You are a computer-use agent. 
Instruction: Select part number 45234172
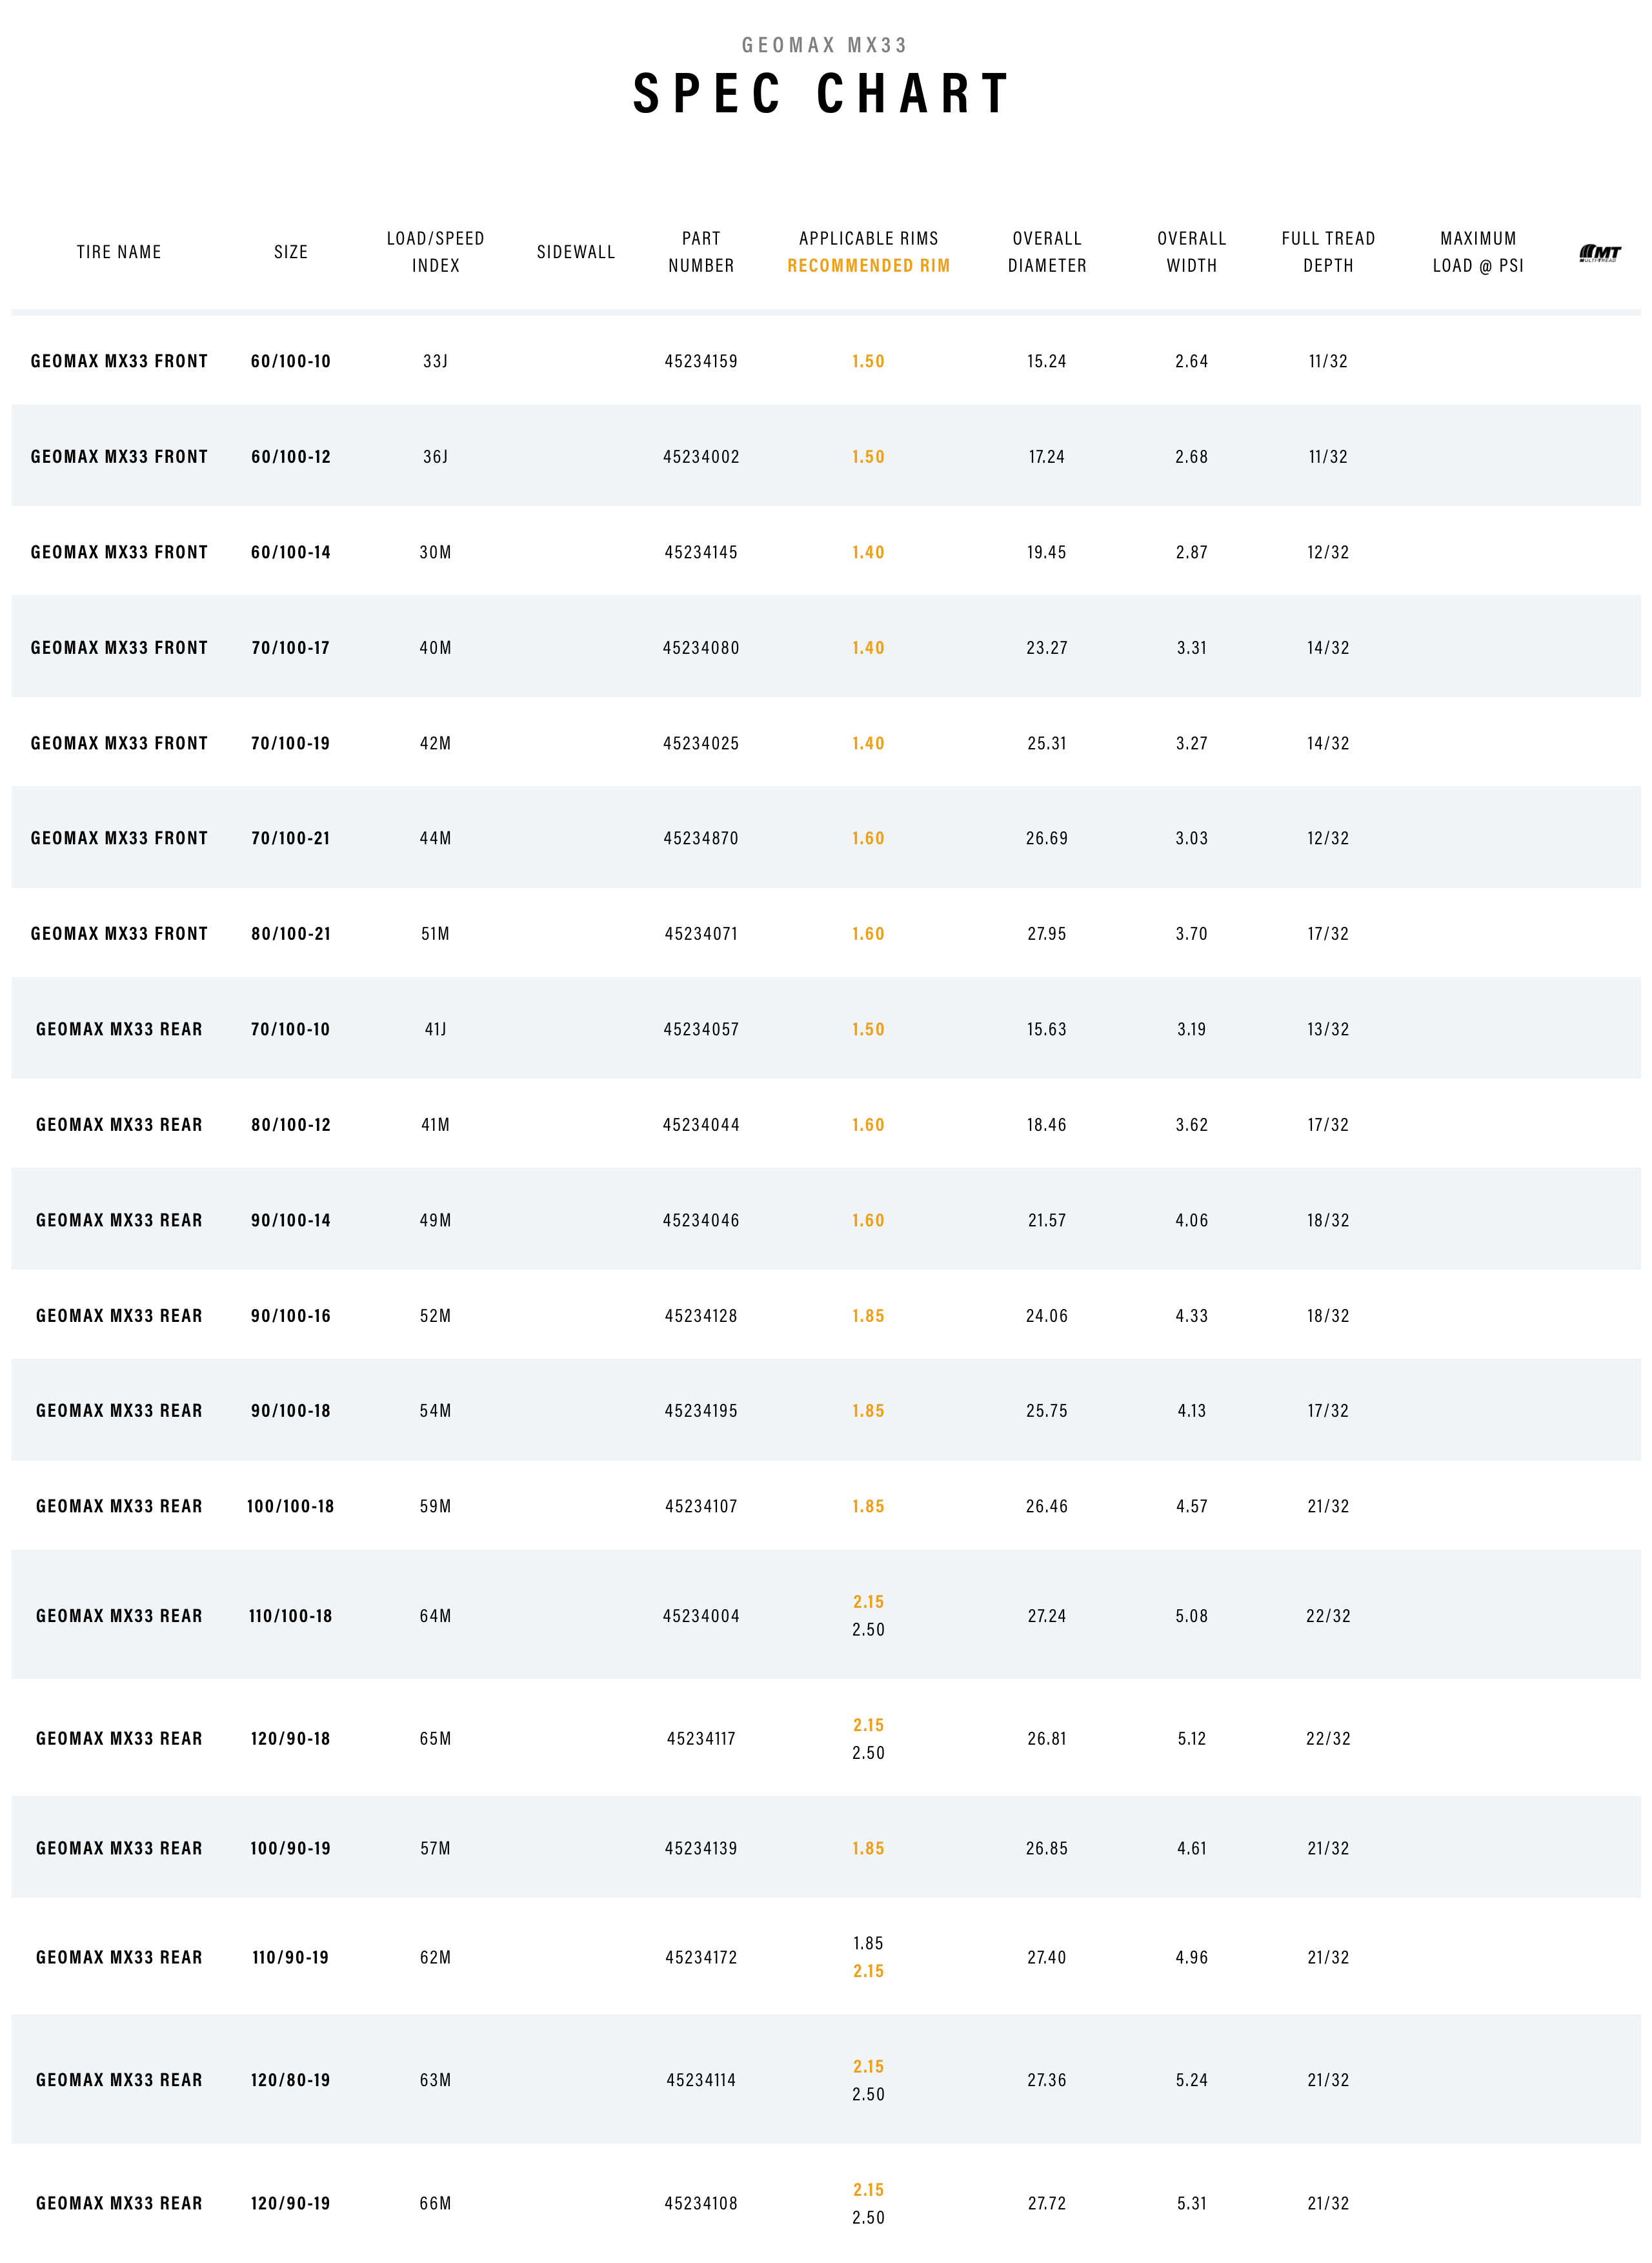701,1957
